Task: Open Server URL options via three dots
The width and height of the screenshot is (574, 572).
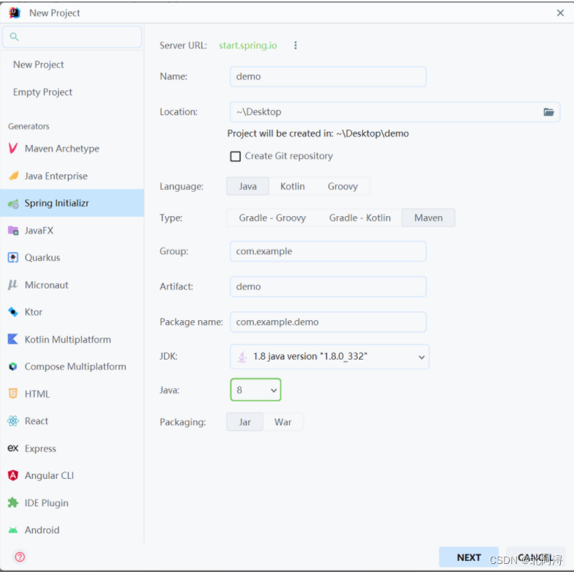Action: (296, 45)
